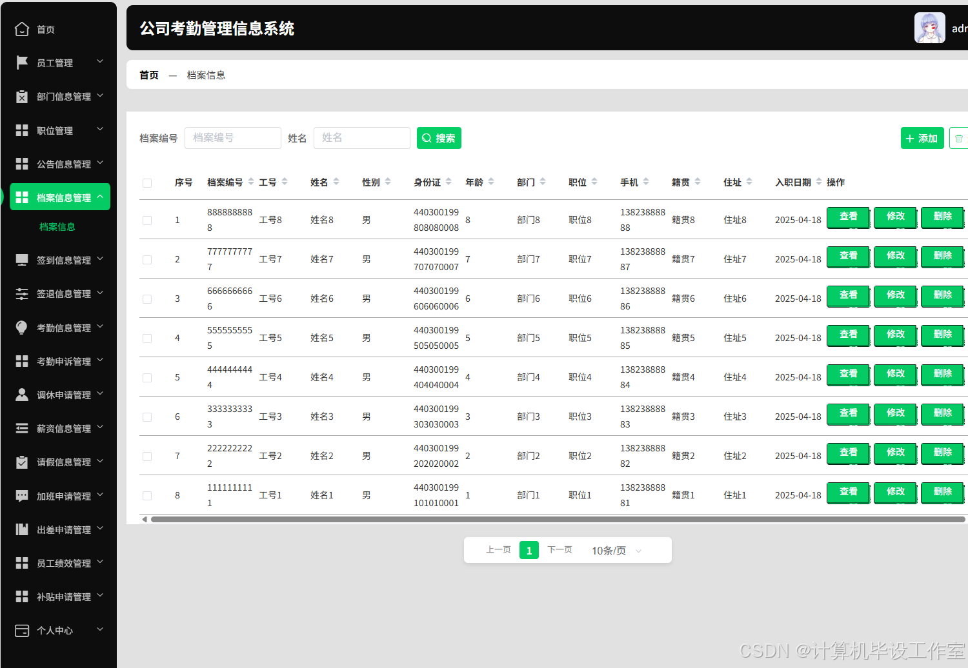Check the row with 姓名4

click(x=147, y=377)
